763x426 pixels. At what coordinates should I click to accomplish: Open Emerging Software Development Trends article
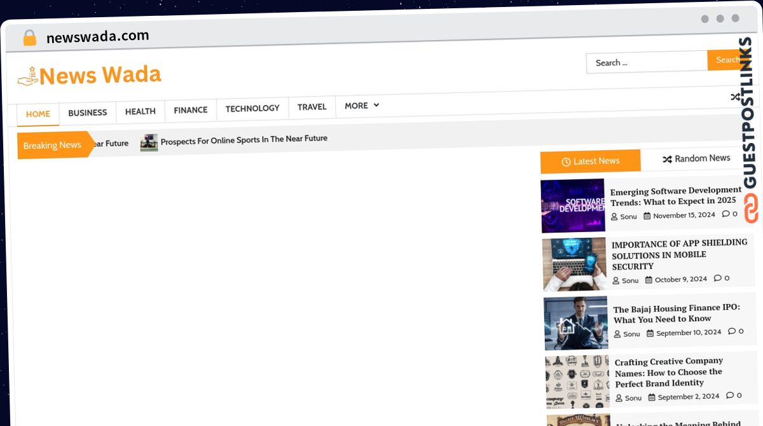click(676, 196)
